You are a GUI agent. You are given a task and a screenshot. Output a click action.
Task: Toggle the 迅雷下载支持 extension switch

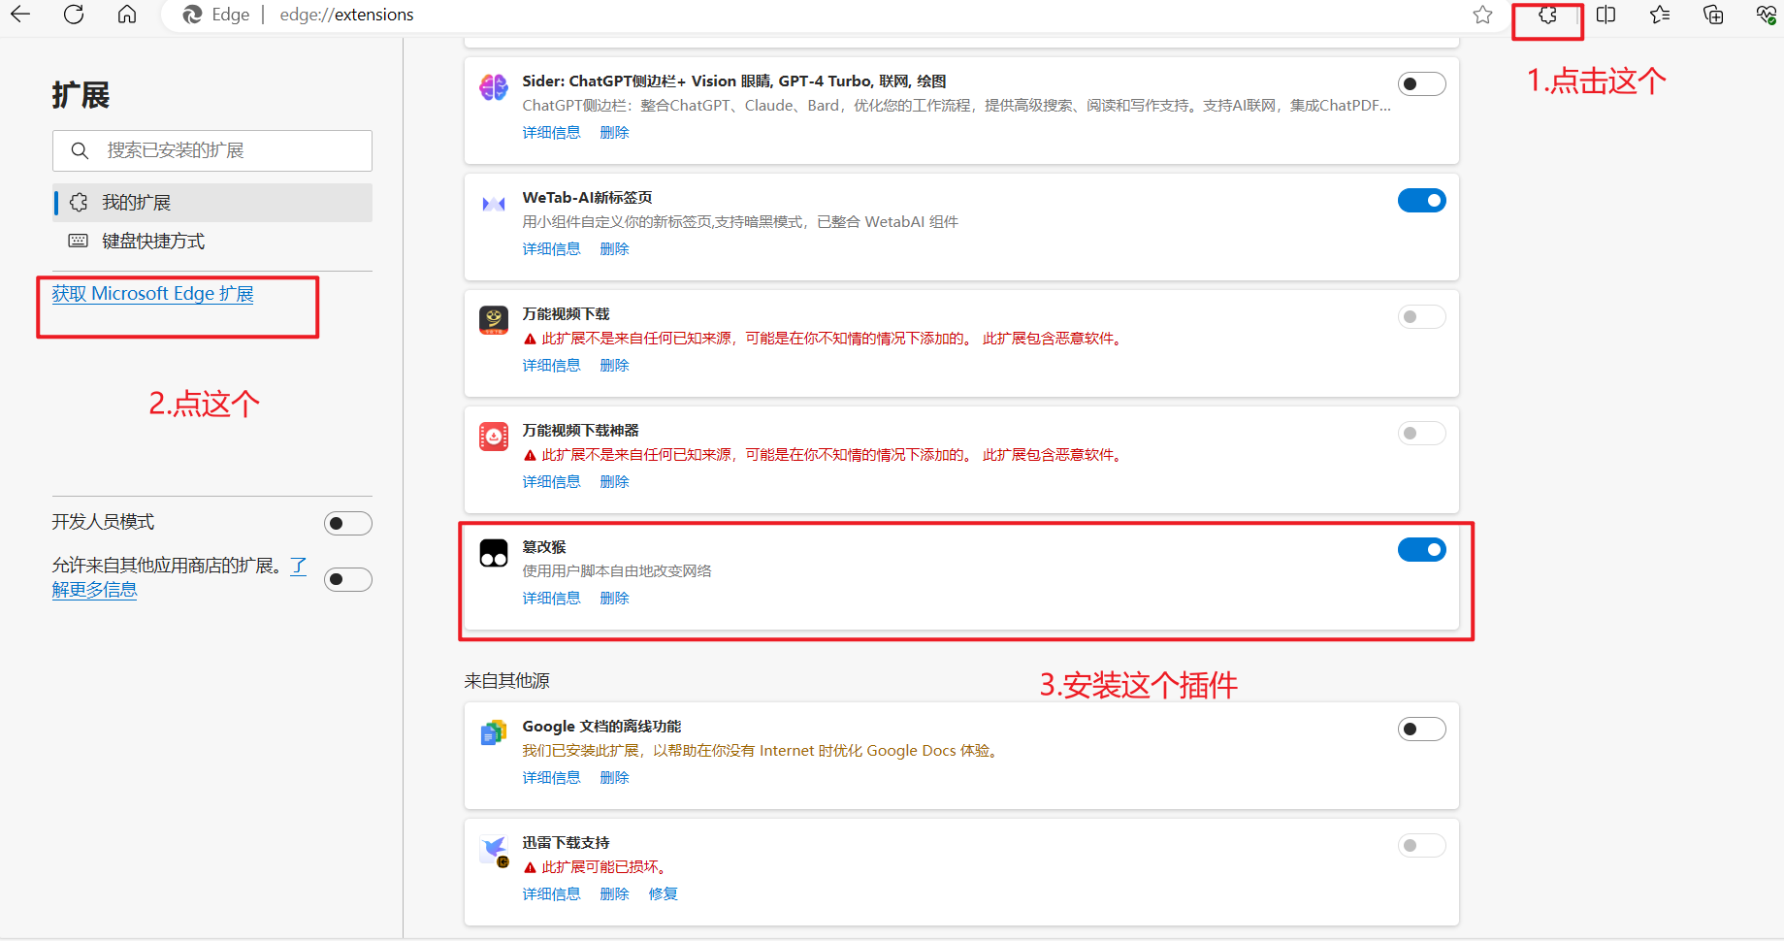point(1422,846)
